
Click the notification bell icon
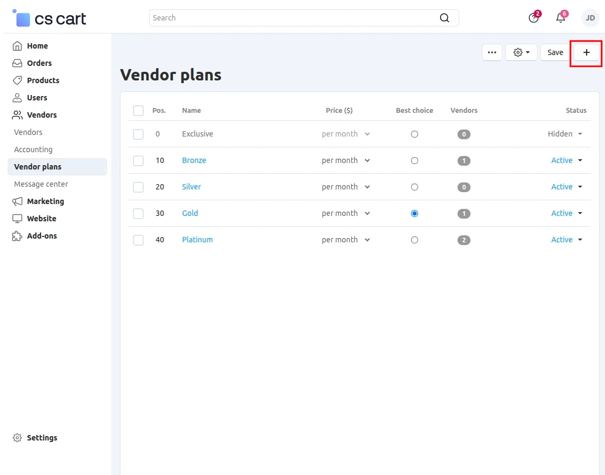[560, 18]
